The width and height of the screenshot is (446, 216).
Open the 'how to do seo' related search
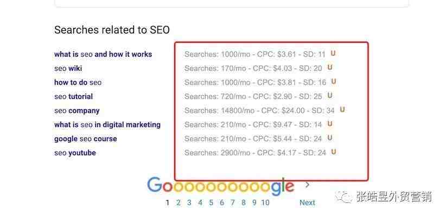(78, 83)
